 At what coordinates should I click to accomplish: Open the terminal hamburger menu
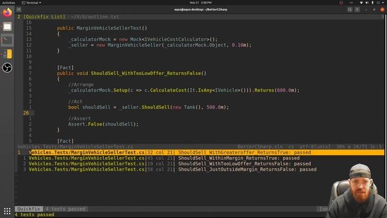click(357, 10)
